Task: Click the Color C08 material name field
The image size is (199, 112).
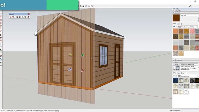Action: pos(189,15)
